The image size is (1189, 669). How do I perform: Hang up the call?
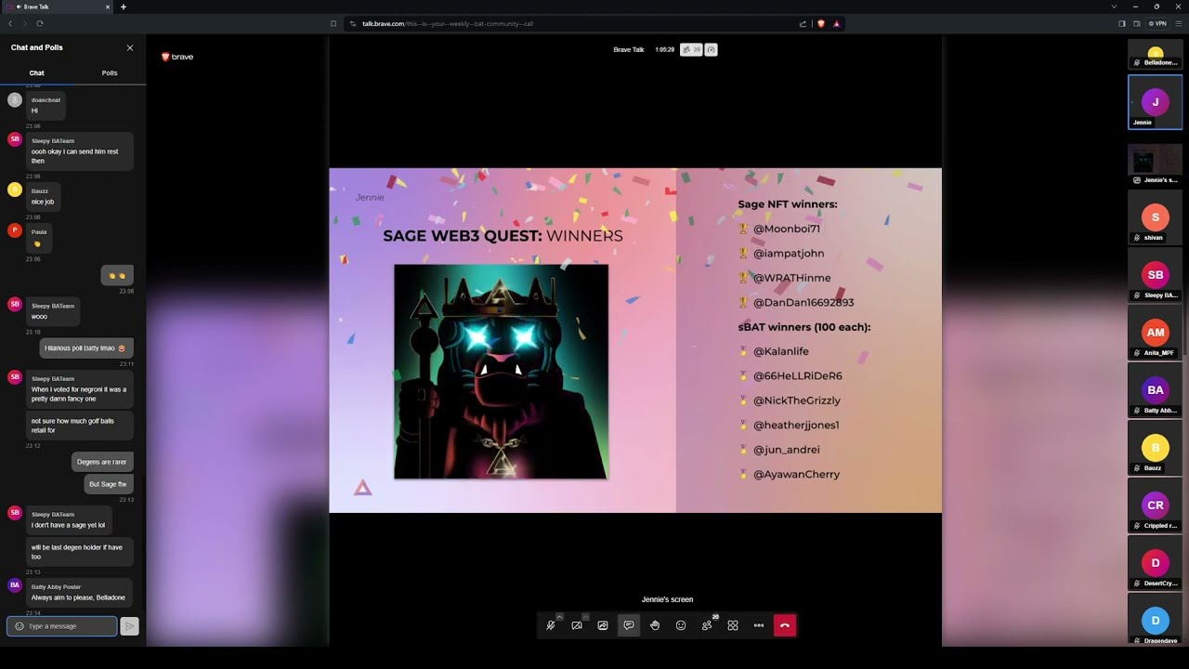tap(785, 625)
